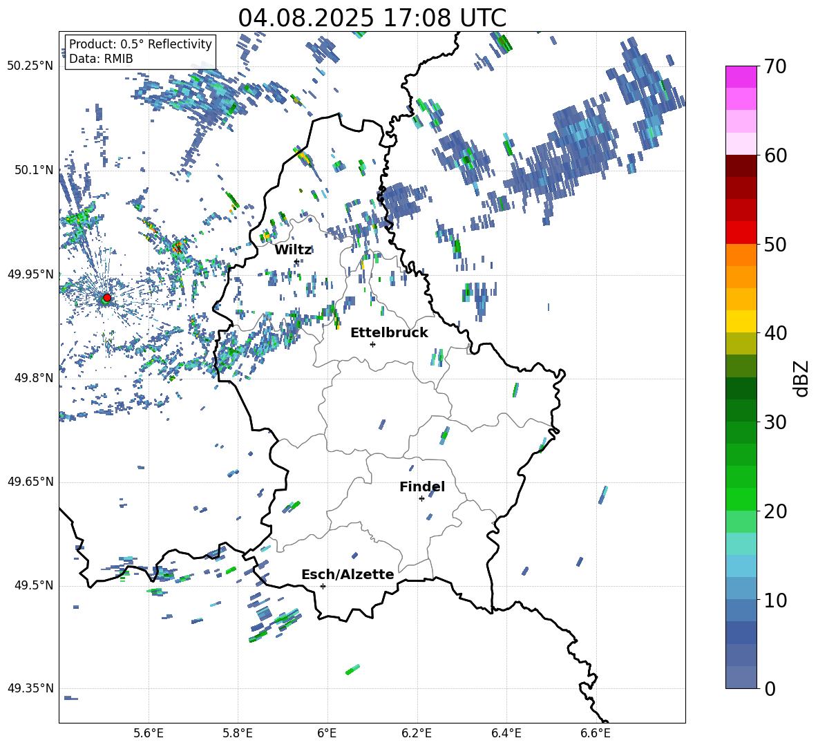Click the colorbar tick label 60
This screenshot has height=747, width=818.
[774, 156]
